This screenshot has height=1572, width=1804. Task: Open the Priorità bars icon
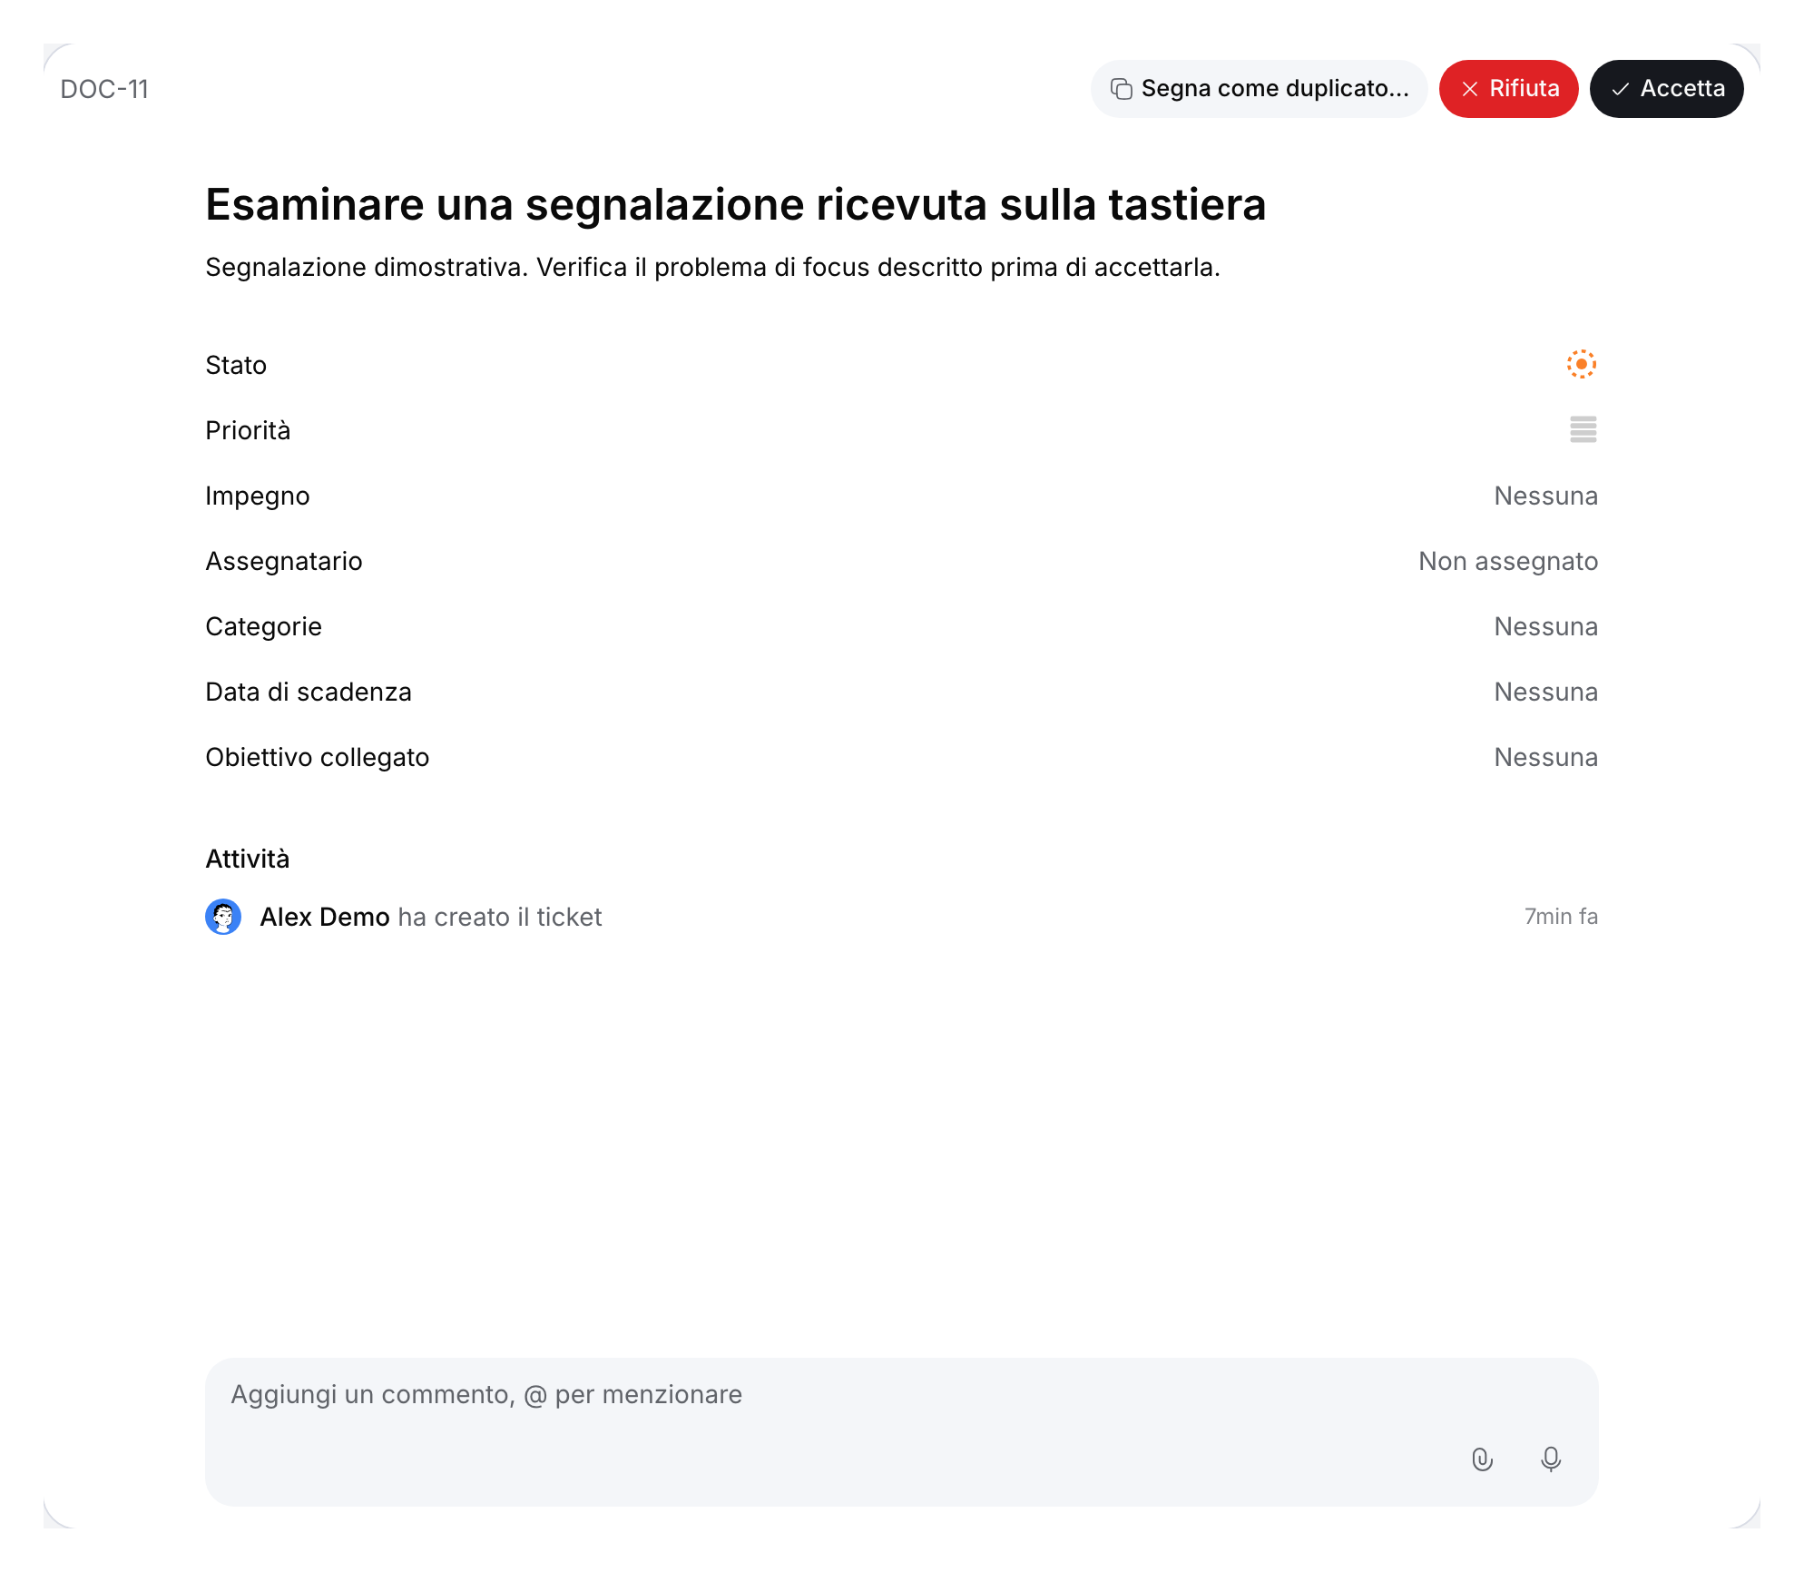click(1583, 429)
